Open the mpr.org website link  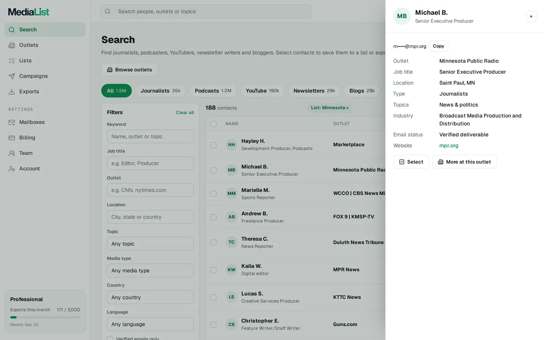click(449, 145)
